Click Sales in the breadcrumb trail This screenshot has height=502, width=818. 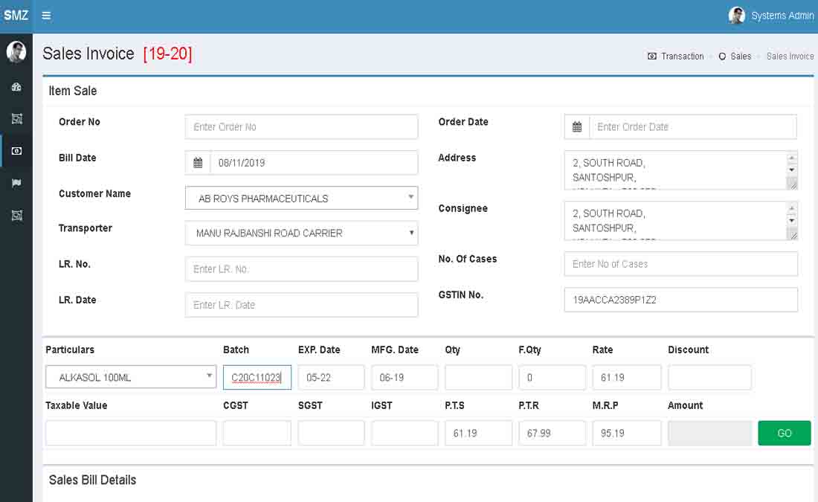pos(741,56)
